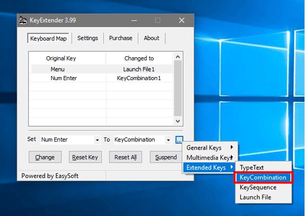Click the ellipsis browse button
This screenshot has height=216, width=305.
[179, 140]
